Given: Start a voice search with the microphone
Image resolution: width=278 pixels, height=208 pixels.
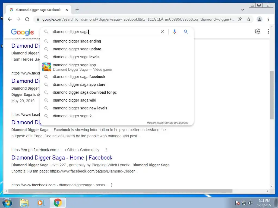Looking at the screenshot, I should click(x=175, y=32).
